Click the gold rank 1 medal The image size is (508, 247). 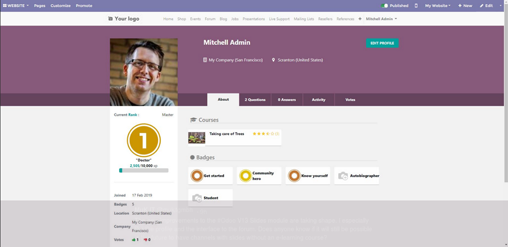pos(143,140)
